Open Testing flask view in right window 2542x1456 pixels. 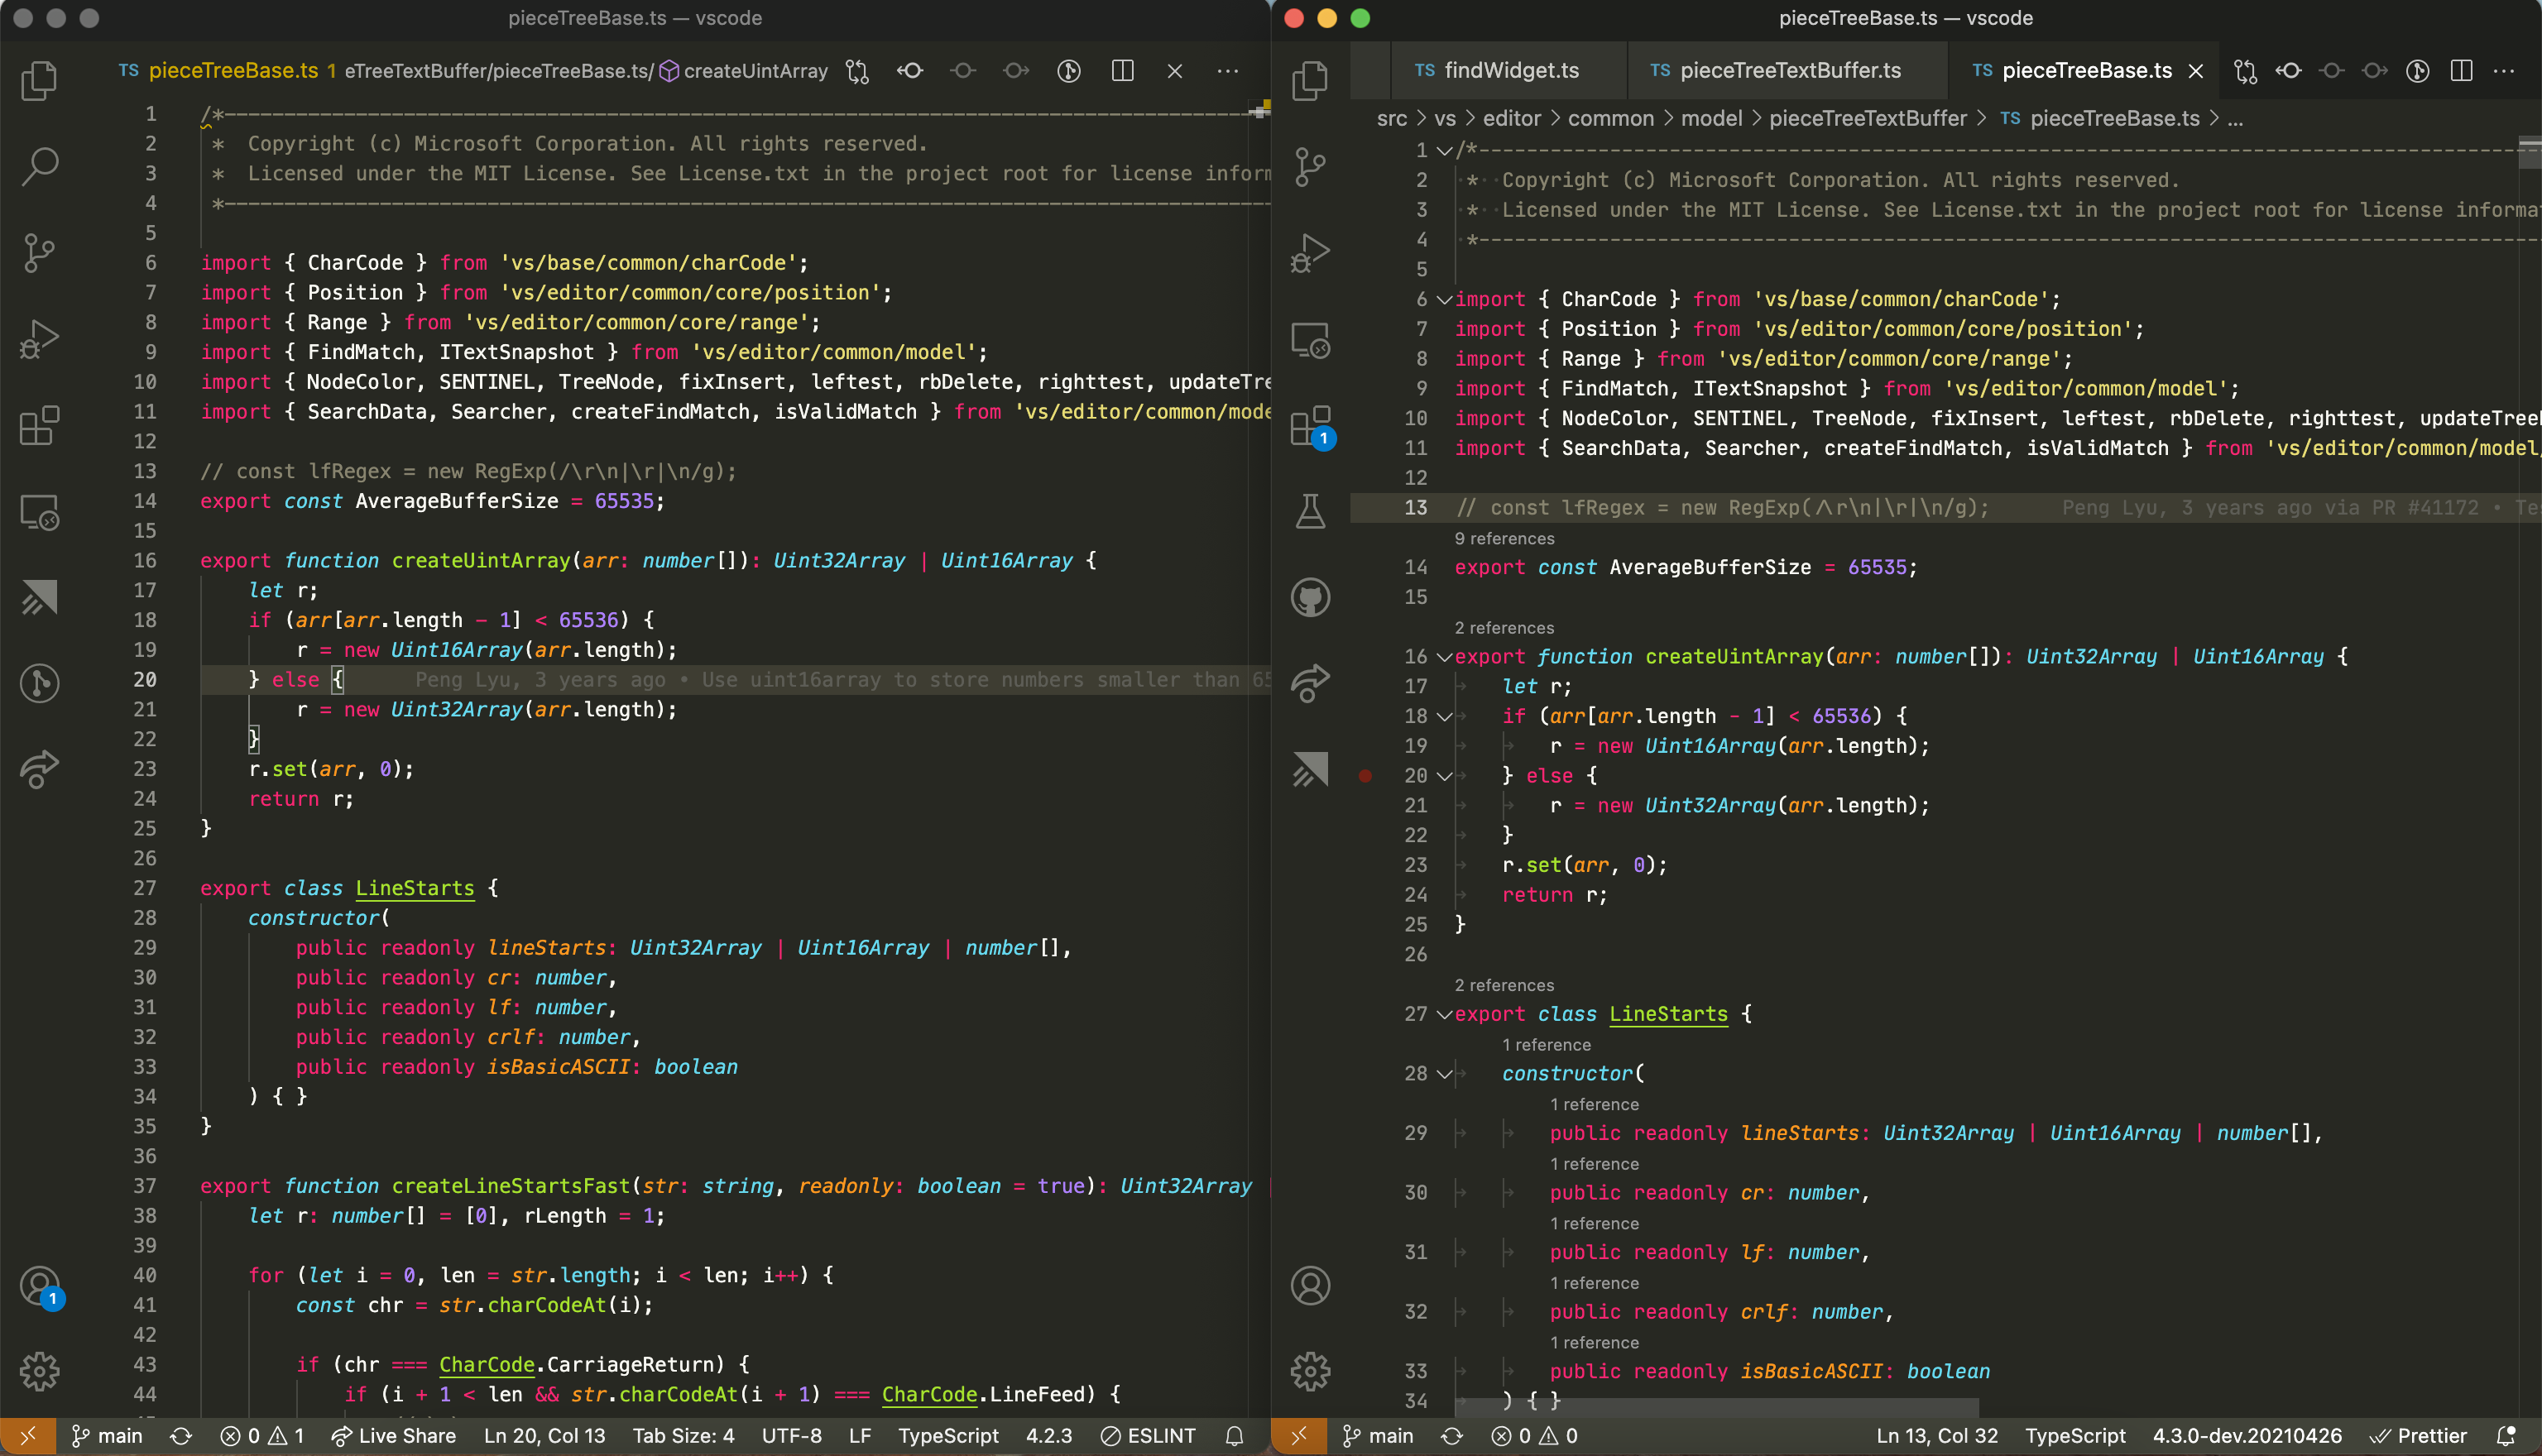pyautogui.click(x=1310, y=512)
